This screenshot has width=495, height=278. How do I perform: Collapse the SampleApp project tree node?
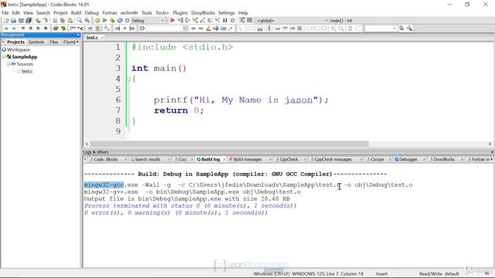coord(4,56)
